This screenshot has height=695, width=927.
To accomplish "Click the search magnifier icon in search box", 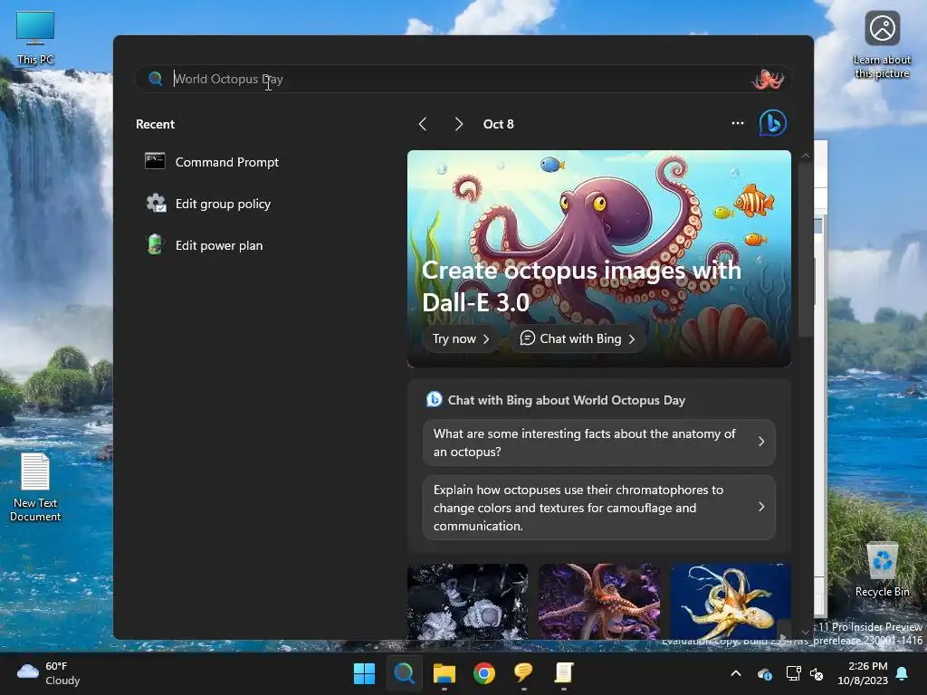I will 155,79.
